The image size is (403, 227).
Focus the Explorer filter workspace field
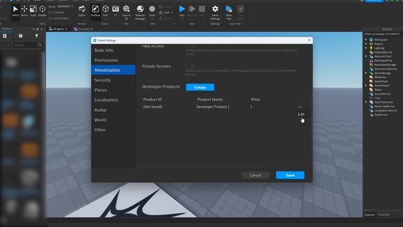(x=383, y=34)
